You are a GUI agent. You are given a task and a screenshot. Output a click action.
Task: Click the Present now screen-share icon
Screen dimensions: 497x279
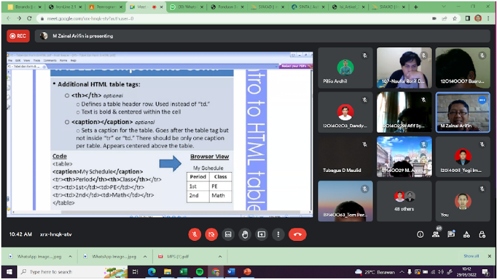(x=262, y=234)
